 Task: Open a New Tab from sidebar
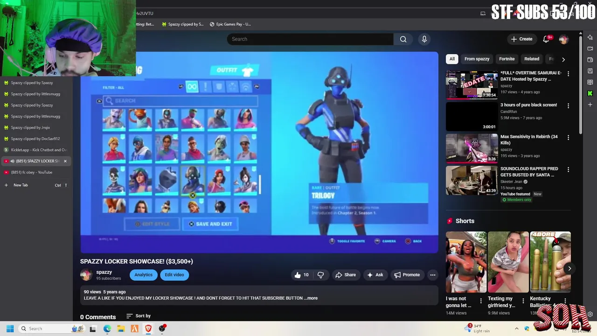36,185
